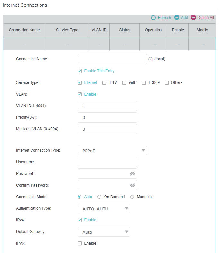Viewport: 219px width, 253px height.
Task: Select the On Demand connection mode
Action: coord(99,197)
